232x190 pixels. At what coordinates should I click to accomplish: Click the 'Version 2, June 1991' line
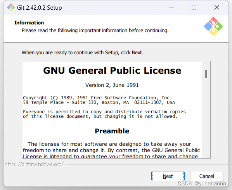coord(112,85)
